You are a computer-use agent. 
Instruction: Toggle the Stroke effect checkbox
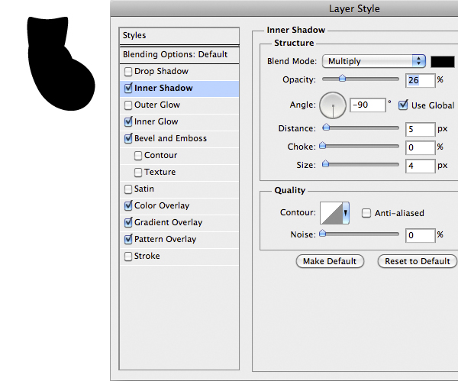(127, 257)
